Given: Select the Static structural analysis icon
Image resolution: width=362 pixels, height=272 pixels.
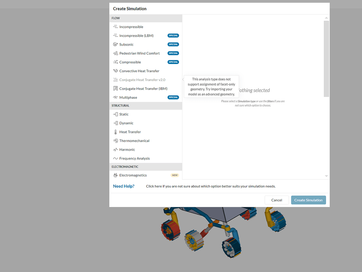Looking at the screenshot, I should coord(115,114).
